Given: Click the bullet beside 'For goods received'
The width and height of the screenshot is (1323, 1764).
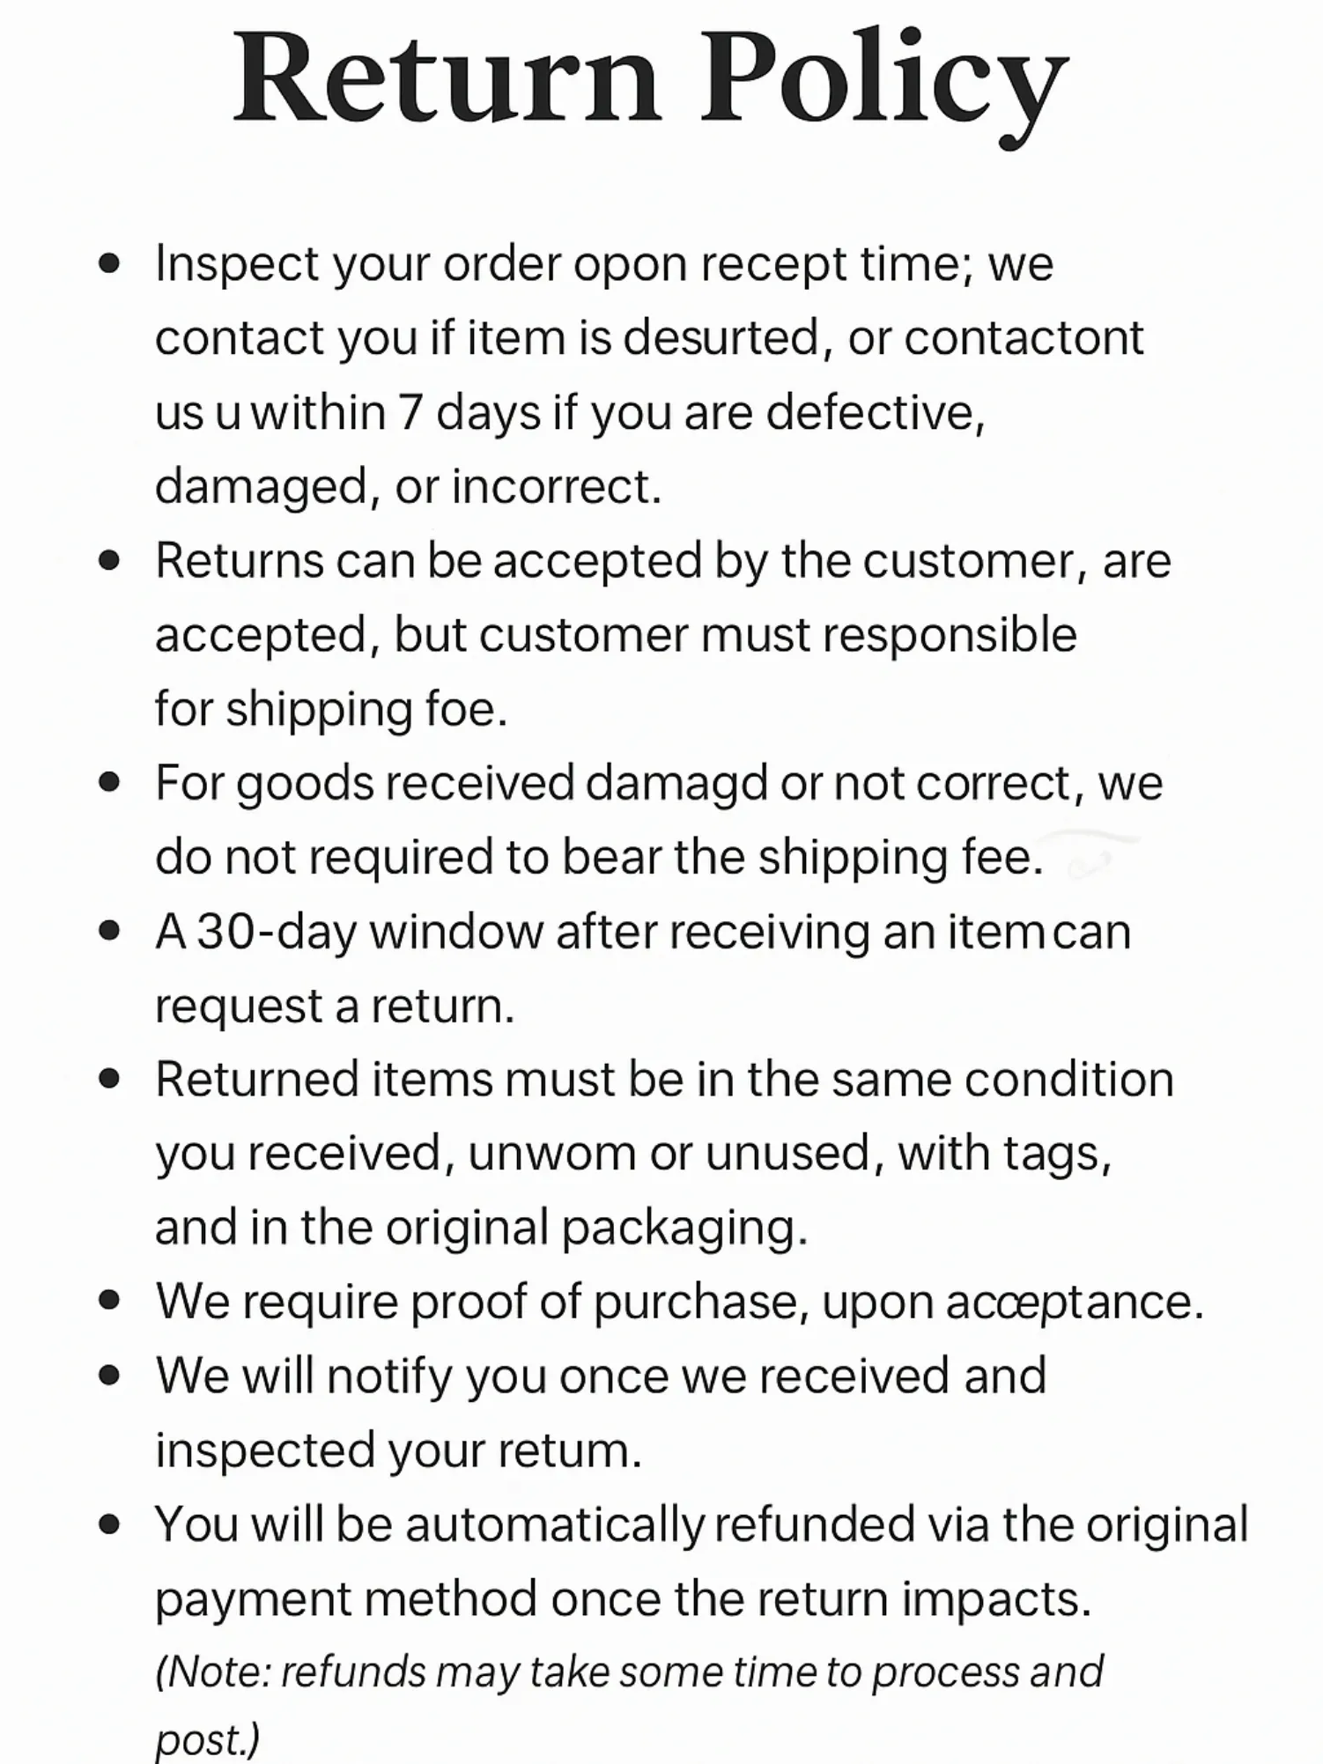Looking at the screenshot, I should click(109, 783).
